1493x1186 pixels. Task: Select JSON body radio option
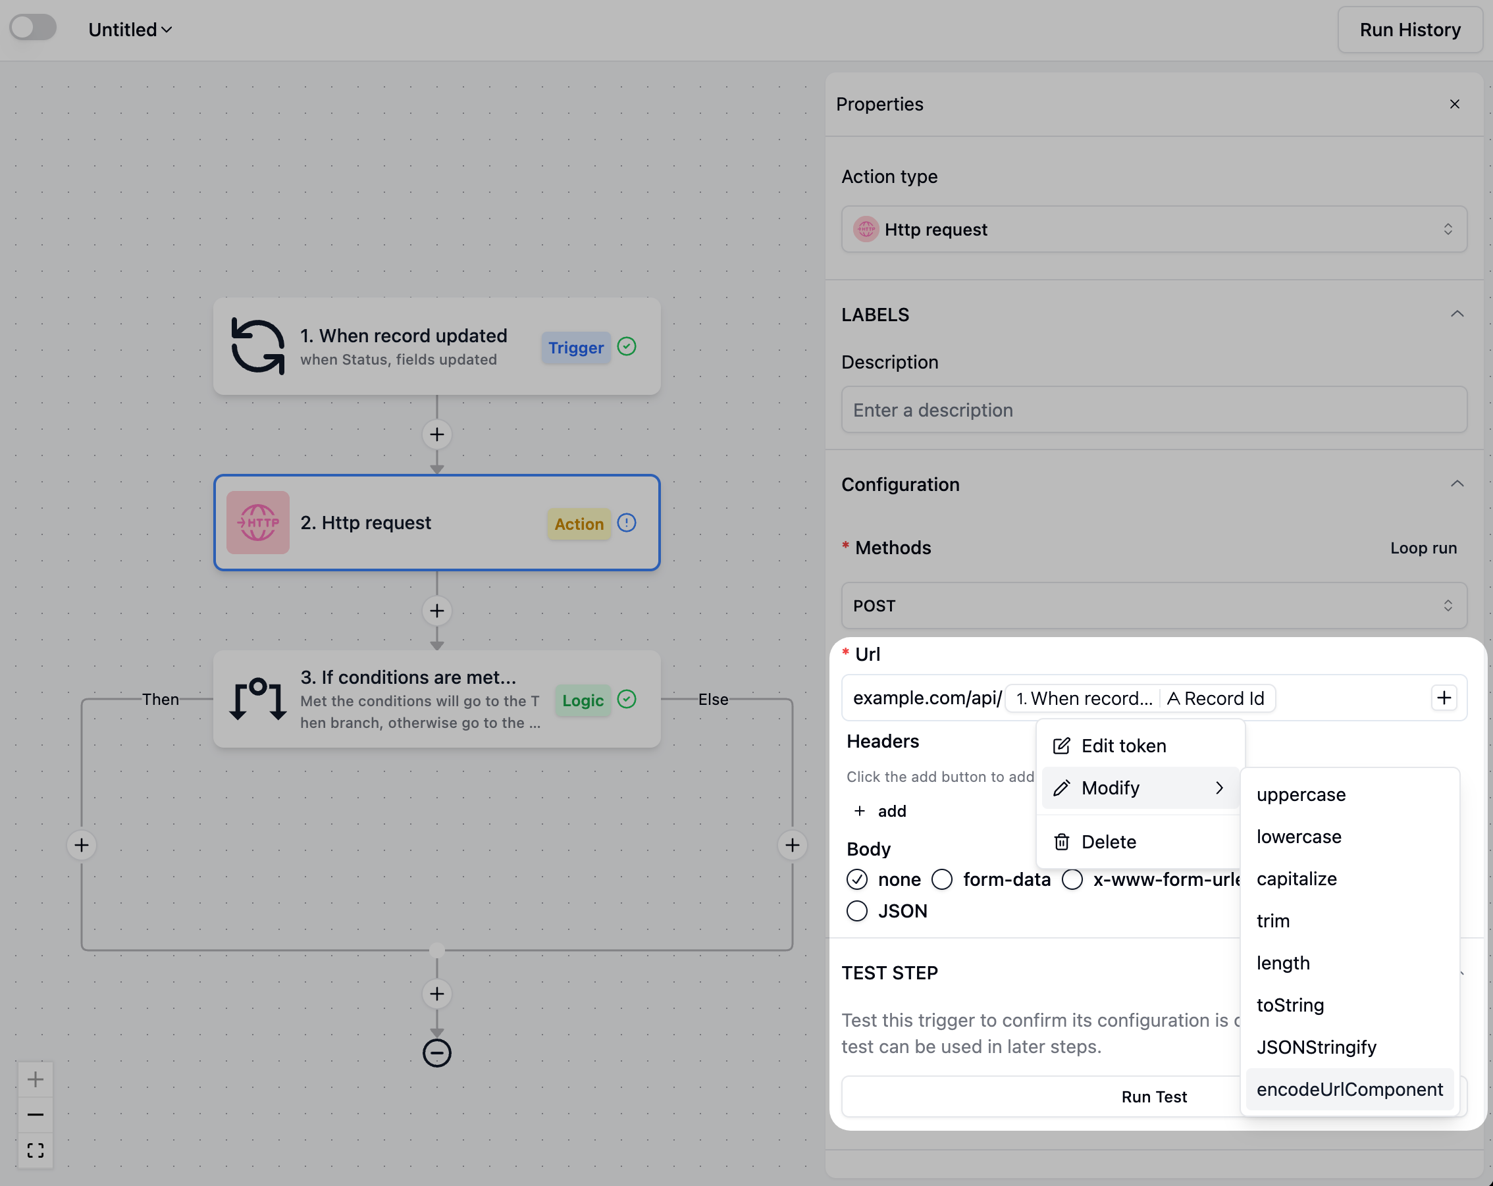click(856, 911)
